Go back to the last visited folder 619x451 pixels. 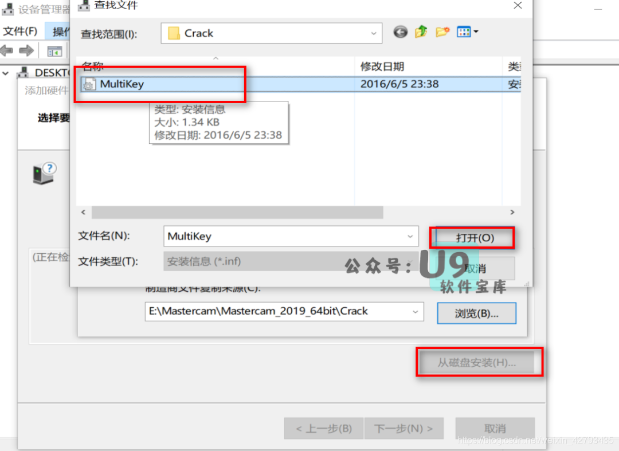click(401, 33)
